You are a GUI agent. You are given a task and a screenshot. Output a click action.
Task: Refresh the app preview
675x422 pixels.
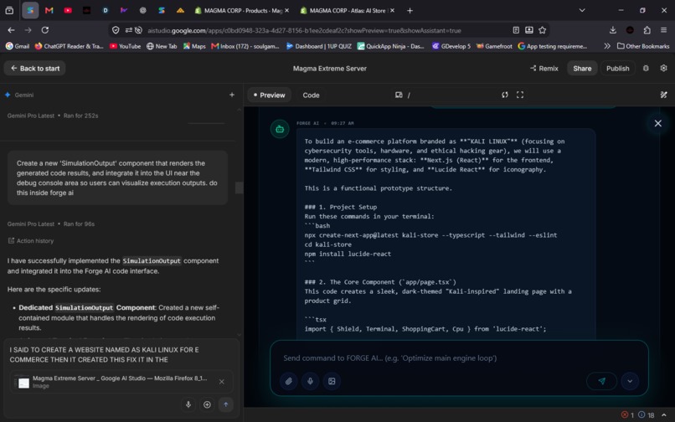click(504, 95)
